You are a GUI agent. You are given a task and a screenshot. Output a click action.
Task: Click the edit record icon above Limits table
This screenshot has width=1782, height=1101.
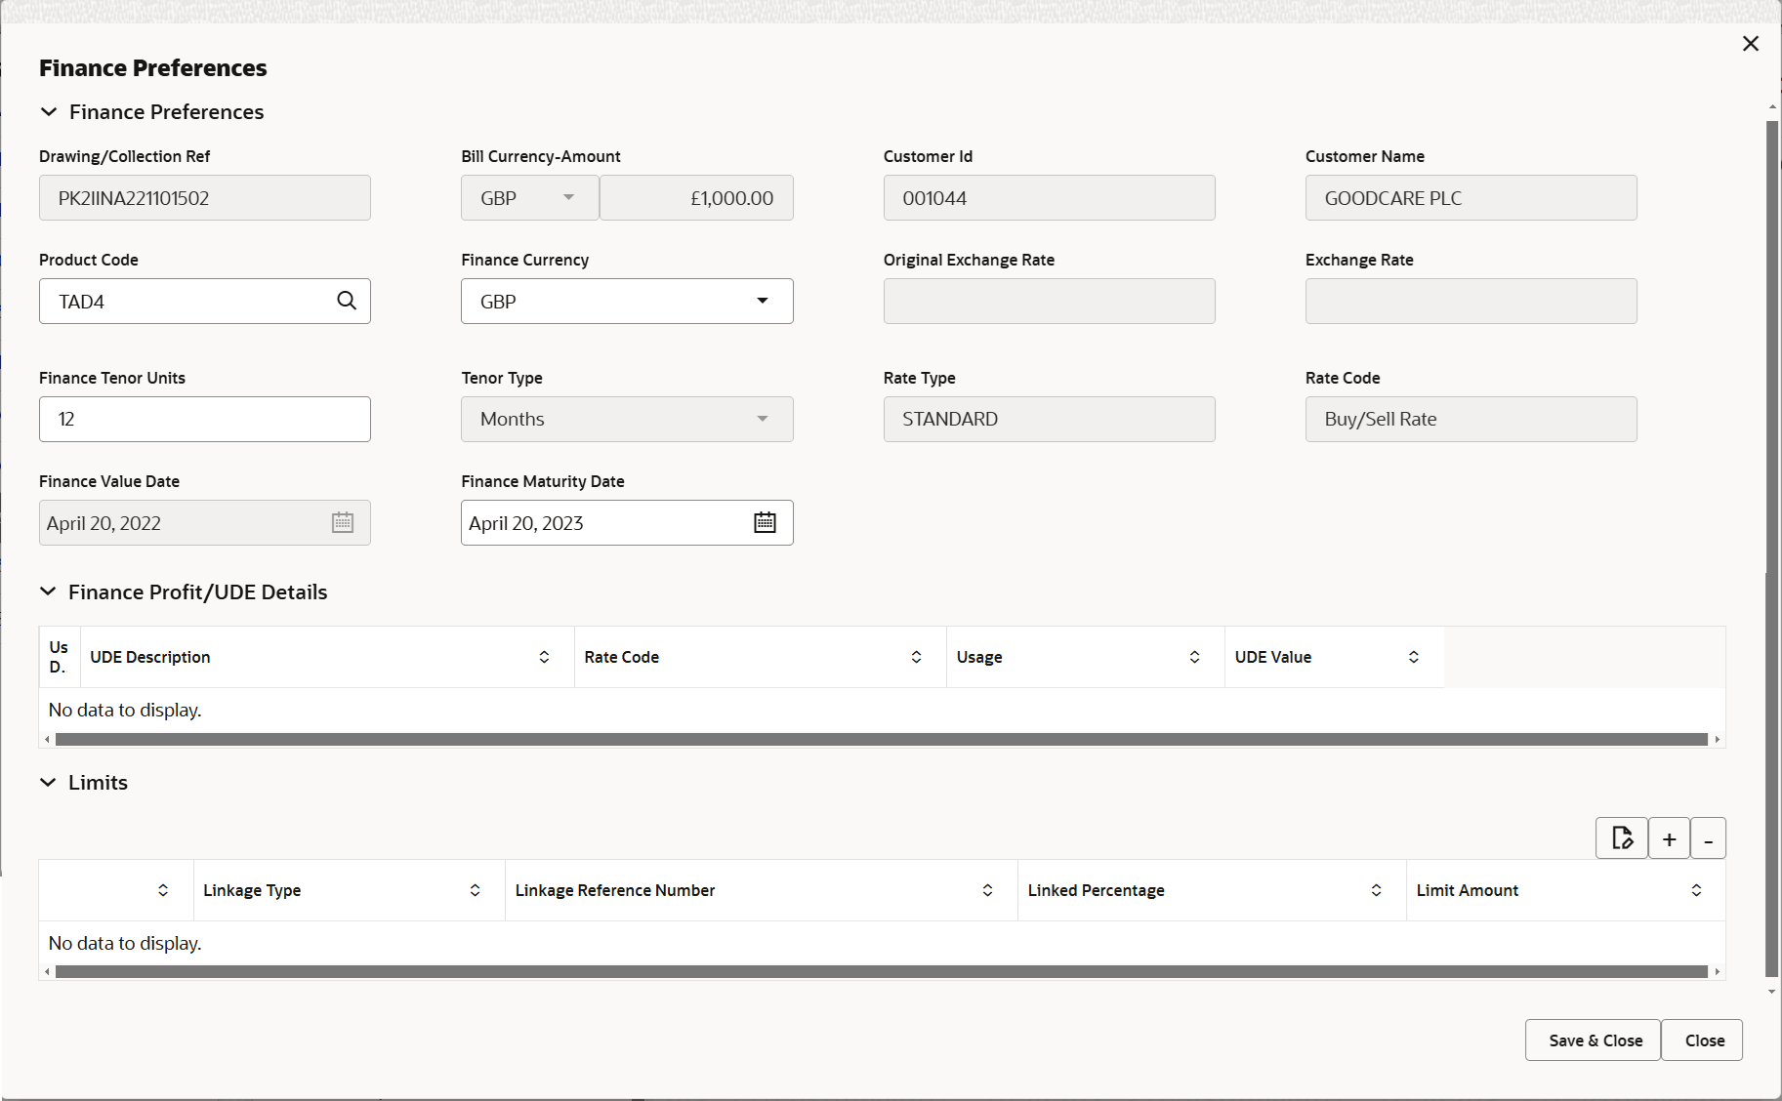click(1622, 837)
